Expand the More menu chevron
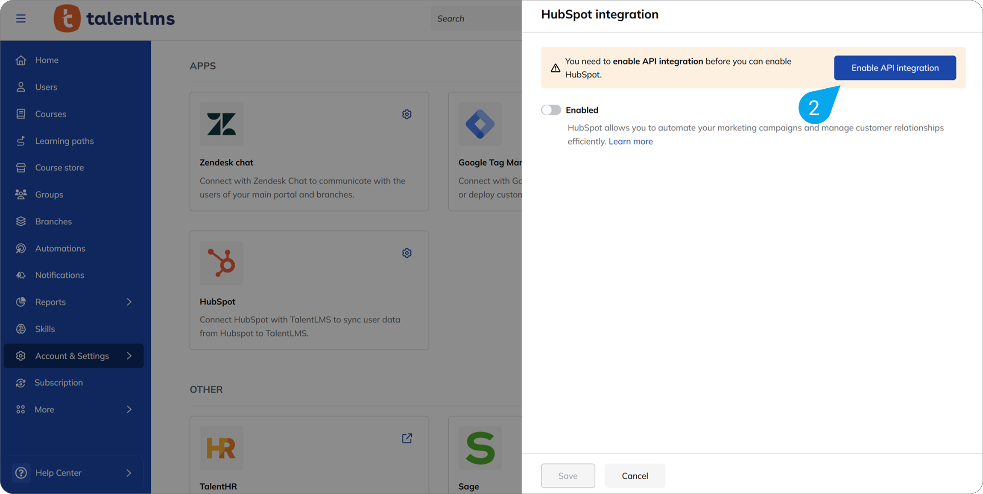 129,410
